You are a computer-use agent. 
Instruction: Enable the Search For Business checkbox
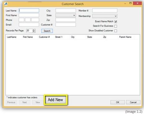[116, 26]
